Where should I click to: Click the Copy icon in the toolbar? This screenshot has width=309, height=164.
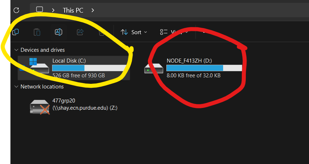click(15, 32)
